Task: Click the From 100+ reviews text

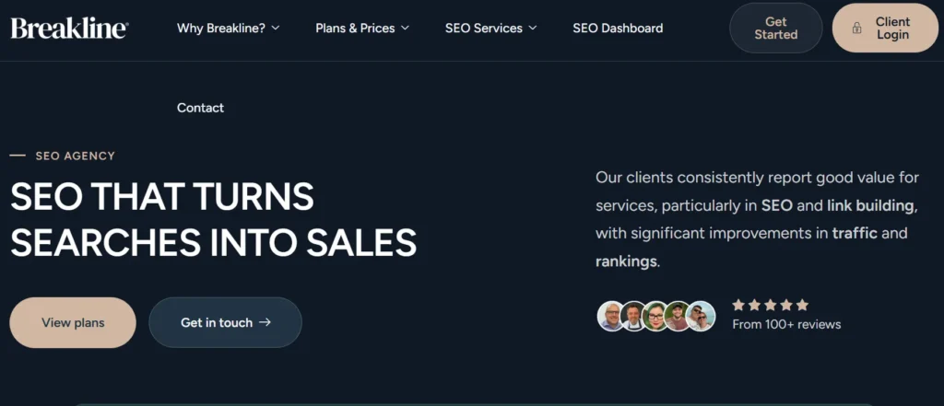Action: tap(786, 324)
